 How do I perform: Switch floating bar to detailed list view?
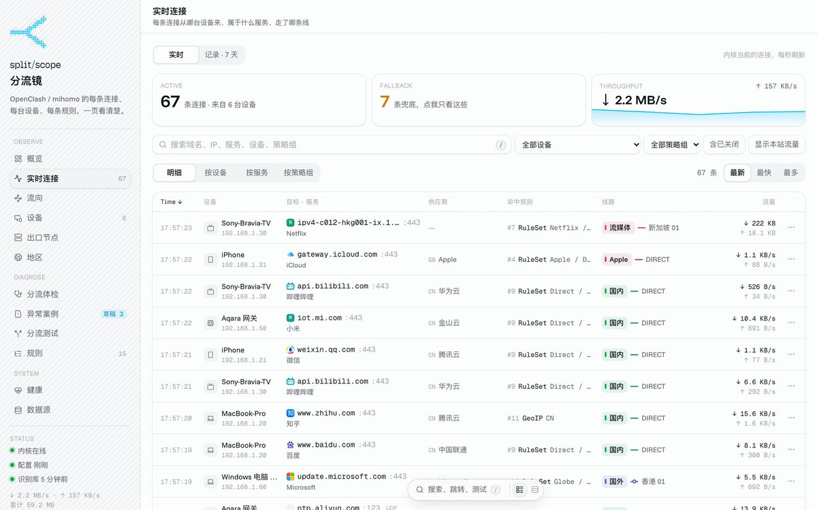pyautogui.click(x=519, y=490)
